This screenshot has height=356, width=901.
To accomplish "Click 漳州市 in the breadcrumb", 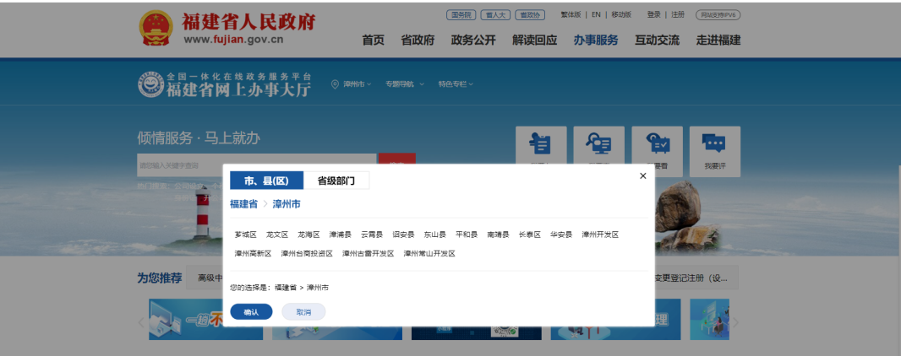I will click(x=287, y=204).
